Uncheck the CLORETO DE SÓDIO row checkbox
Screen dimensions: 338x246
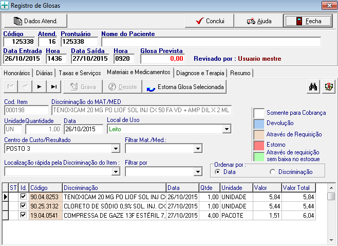[23, 206]
